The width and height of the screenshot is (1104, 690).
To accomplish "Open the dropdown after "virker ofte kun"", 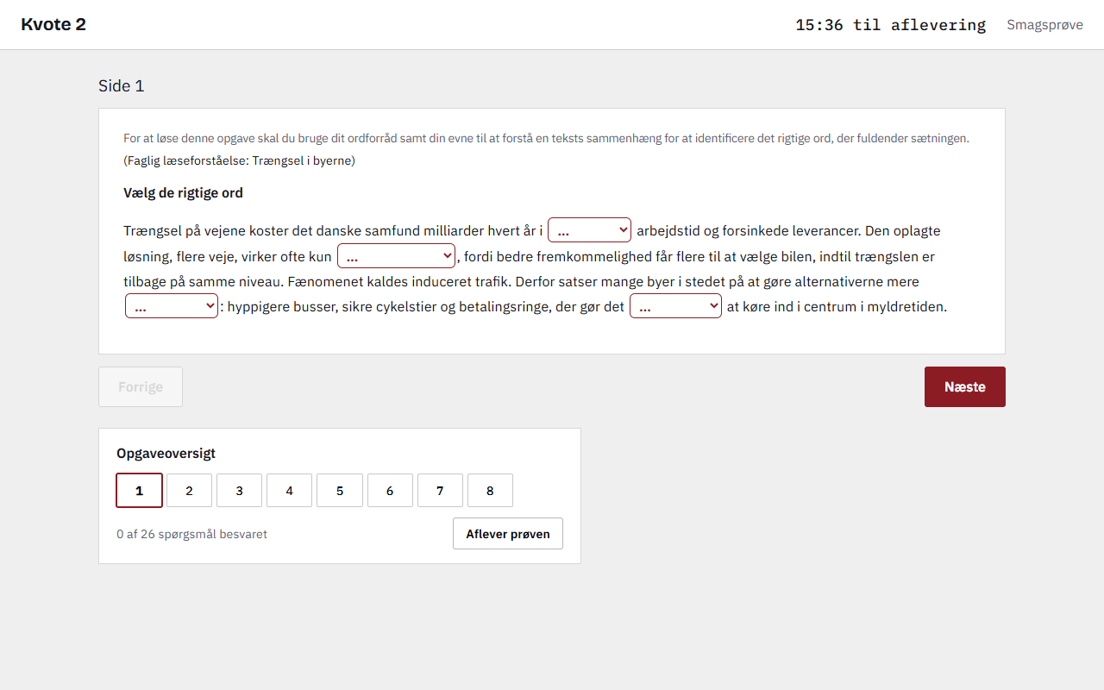I will click(x=396, y=256).
